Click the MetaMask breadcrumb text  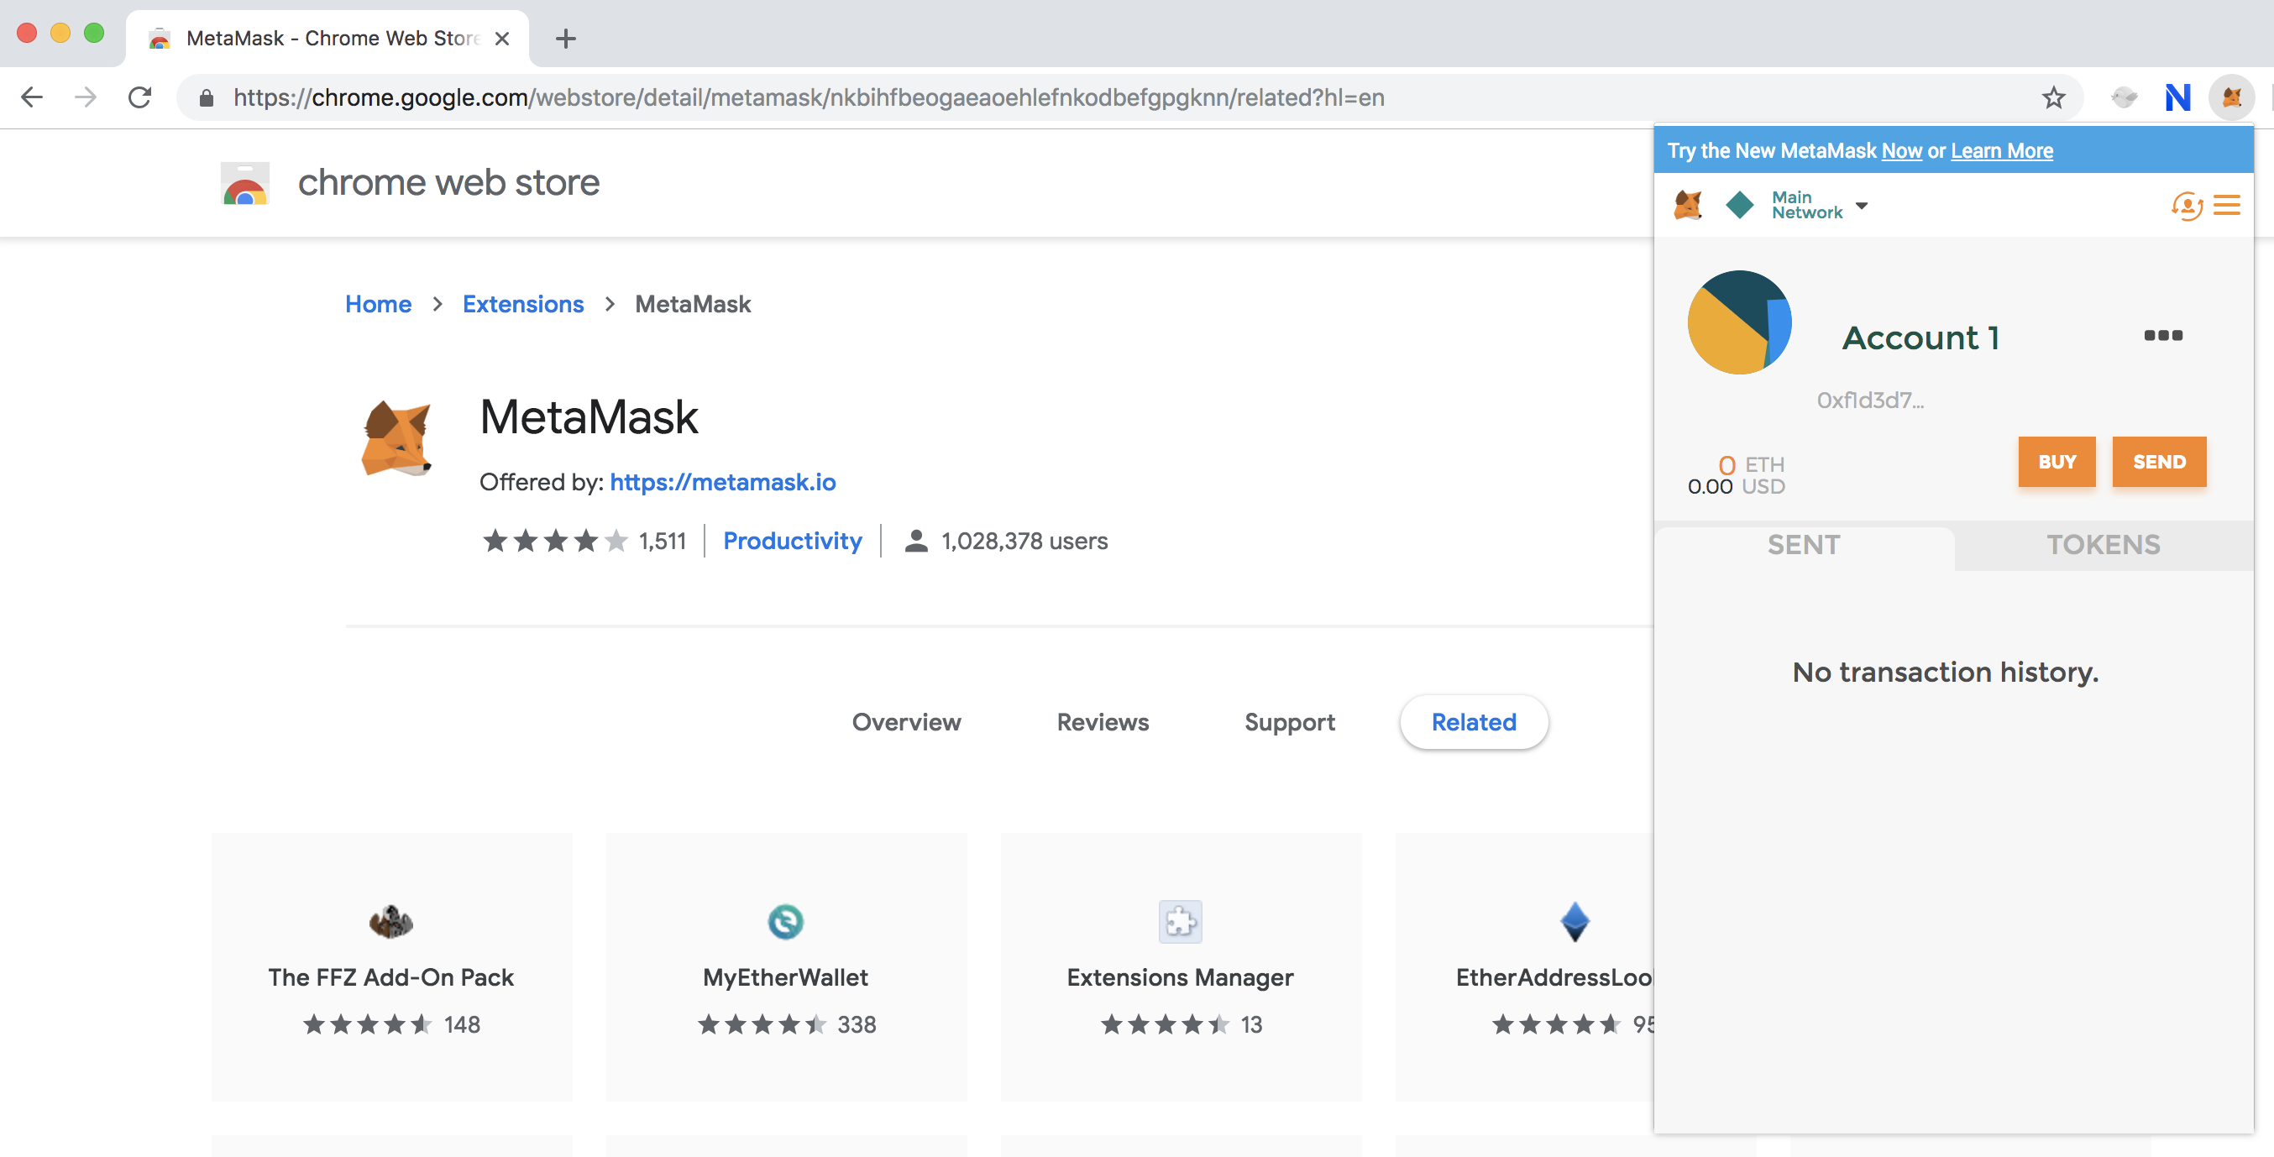[x=693, y=305]
